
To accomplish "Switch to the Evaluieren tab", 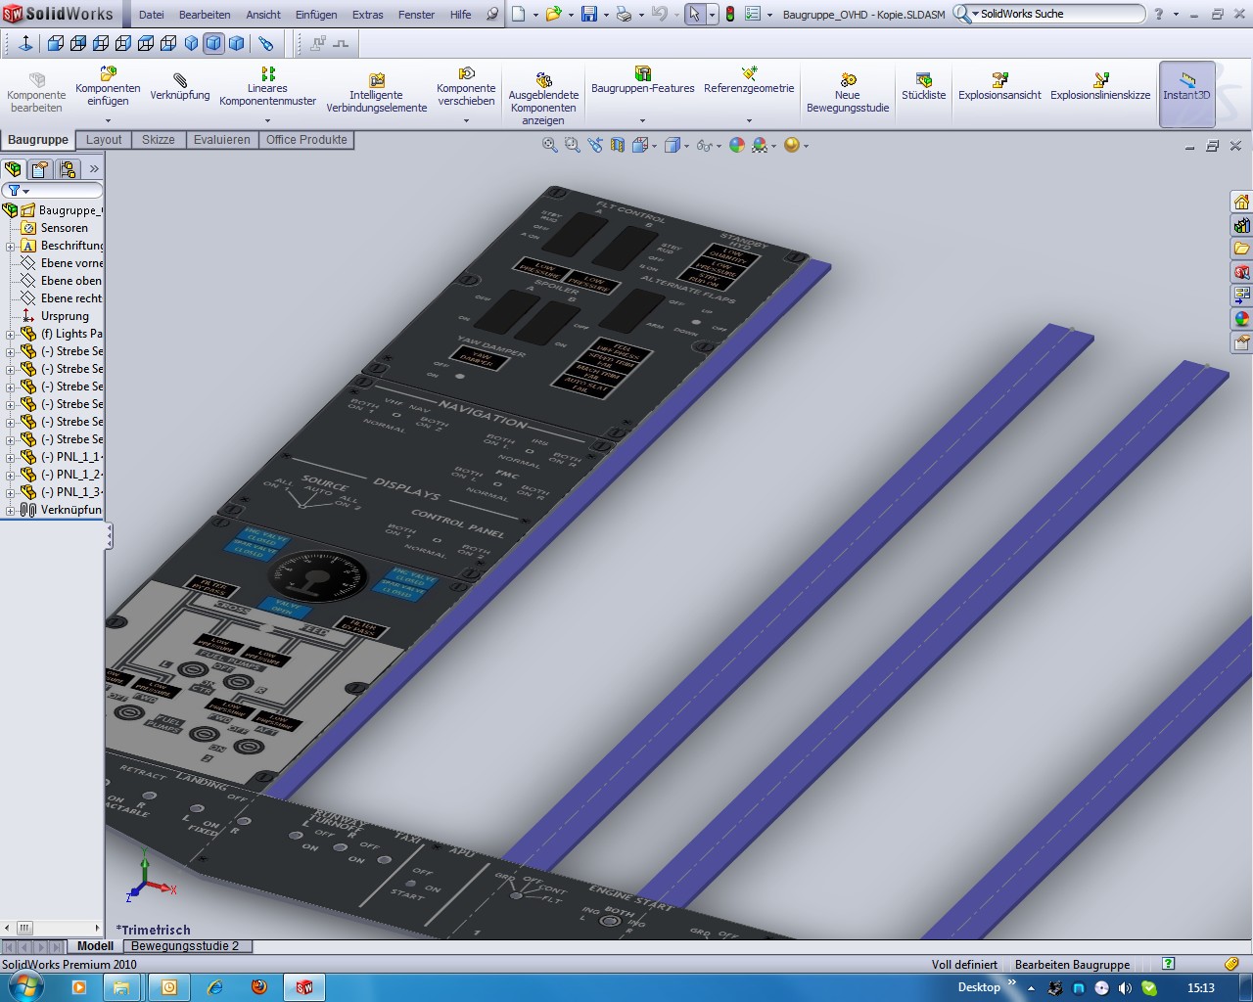I will click(x=221, y=140).
